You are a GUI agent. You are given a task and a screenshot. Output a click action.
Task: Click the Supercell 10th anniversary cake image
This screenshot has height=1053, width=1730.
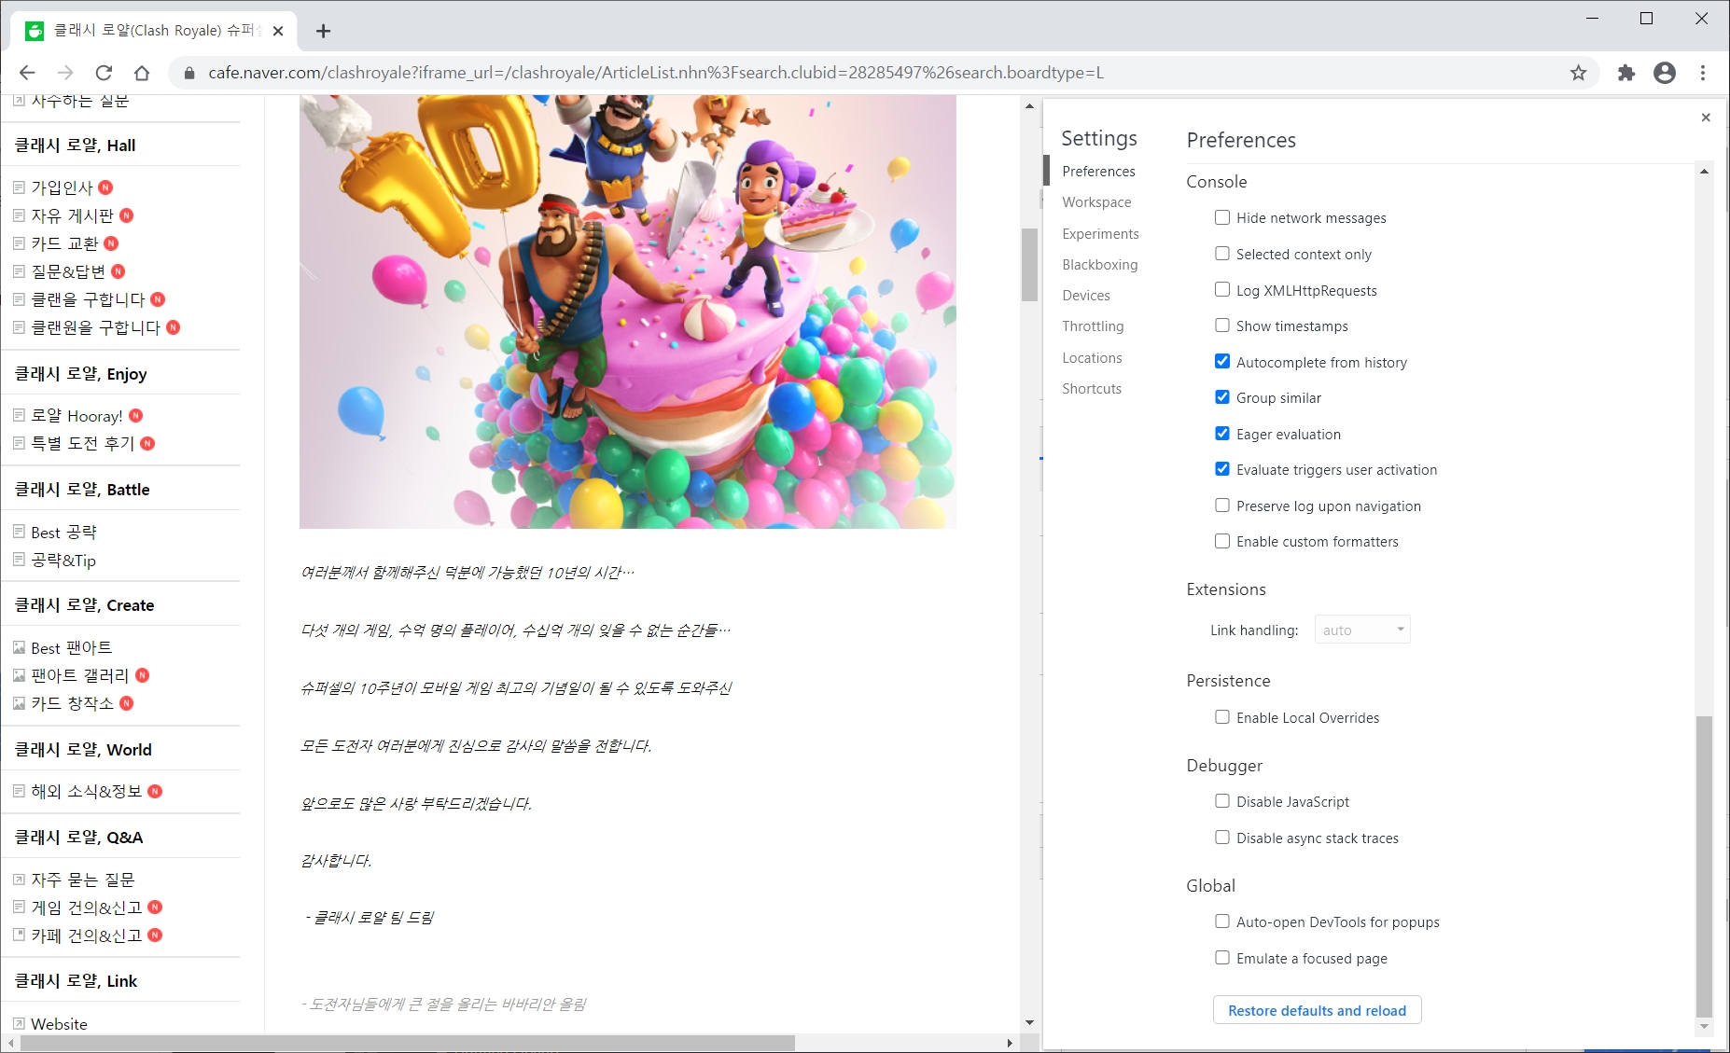pyautogui.click(x=627, y=312)
